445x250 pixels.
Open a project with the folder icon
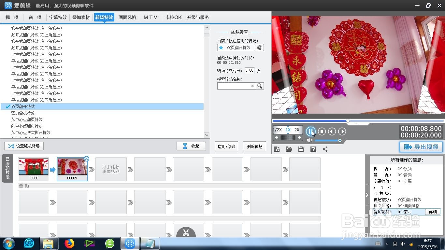click(x=289, y=149)
